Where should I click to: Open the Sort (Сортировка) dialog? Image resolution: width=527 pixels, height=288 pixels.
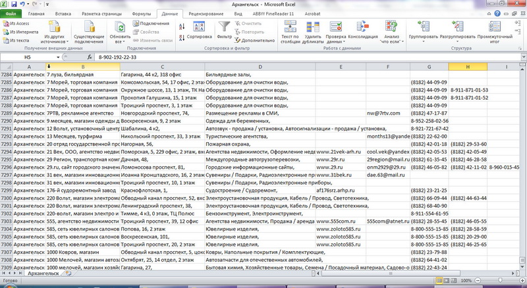pyautogui.click(x=200, y=30)
